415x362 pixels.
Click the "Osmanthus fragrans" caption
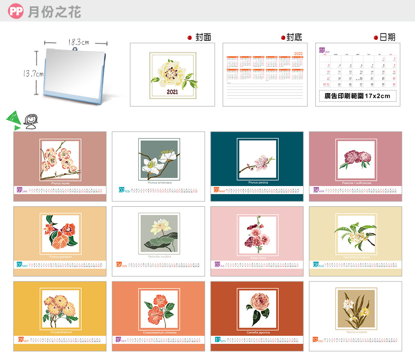point(357,257)
